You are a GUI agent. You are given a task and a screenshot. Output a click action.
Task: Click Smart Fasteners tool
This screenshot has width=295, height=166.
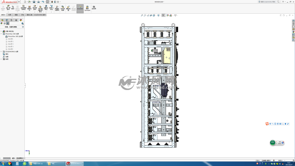[29, 8]
